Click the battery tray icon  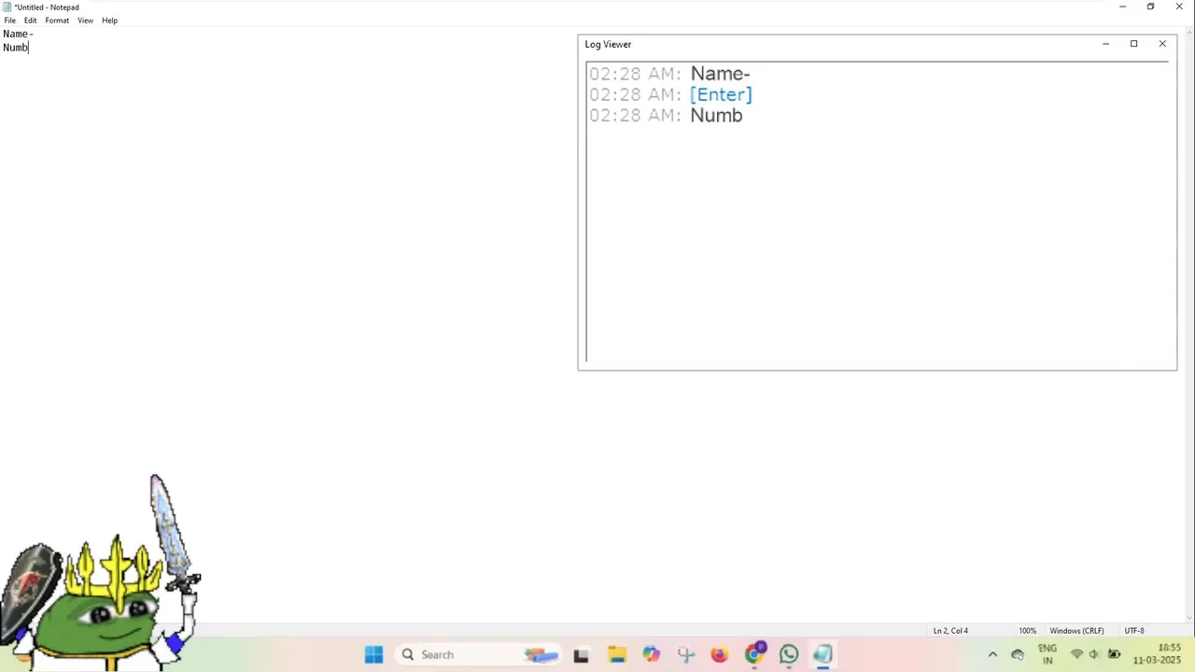tap(1114, 654)
